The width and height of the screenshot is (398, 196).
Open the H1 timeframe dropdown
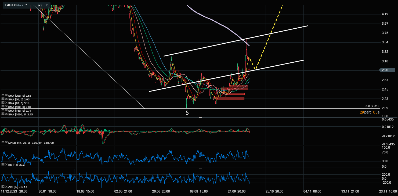pos(47,5)
